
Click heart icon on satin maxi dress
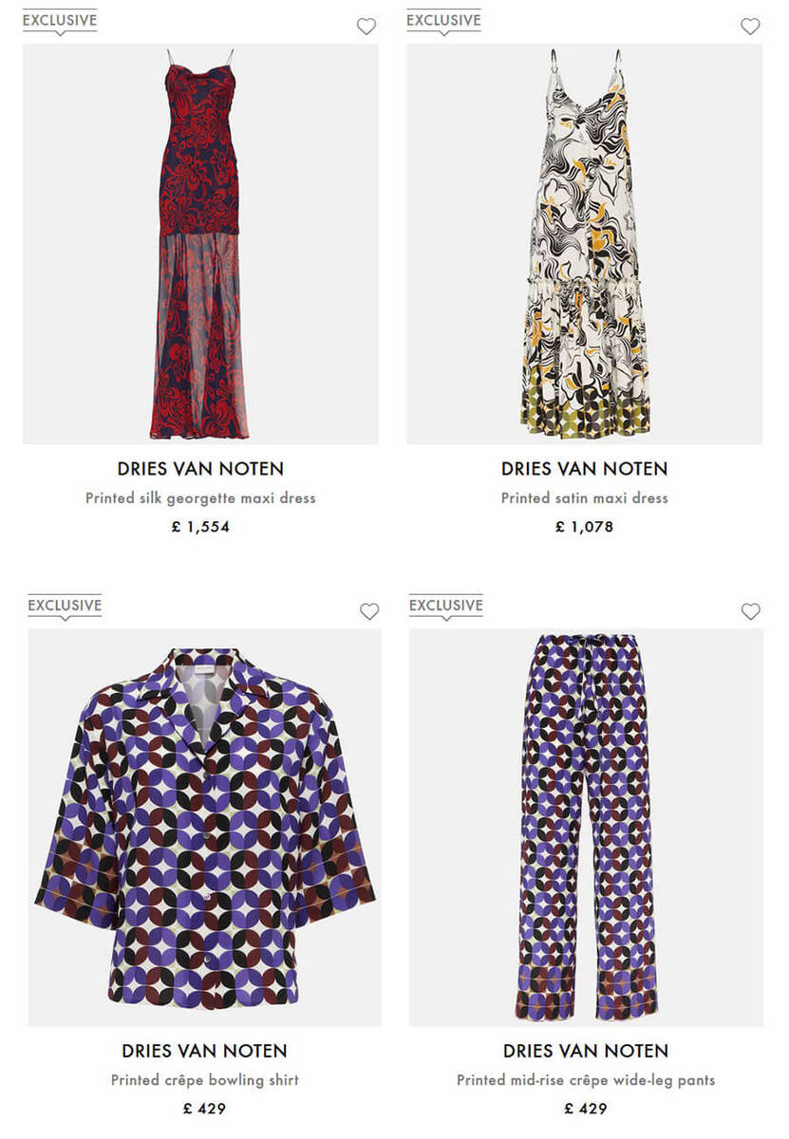point(750,27)
